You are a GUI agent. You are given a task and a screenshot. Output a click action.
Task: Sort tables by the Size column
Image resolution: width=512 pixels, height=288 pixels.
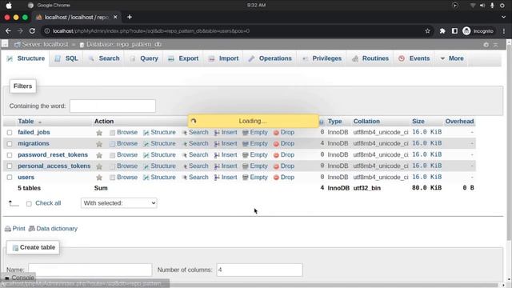418,121
